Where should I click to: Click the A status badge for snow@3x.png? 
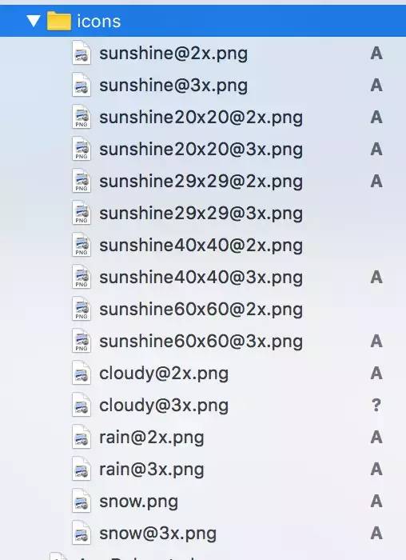click(376, 534)
